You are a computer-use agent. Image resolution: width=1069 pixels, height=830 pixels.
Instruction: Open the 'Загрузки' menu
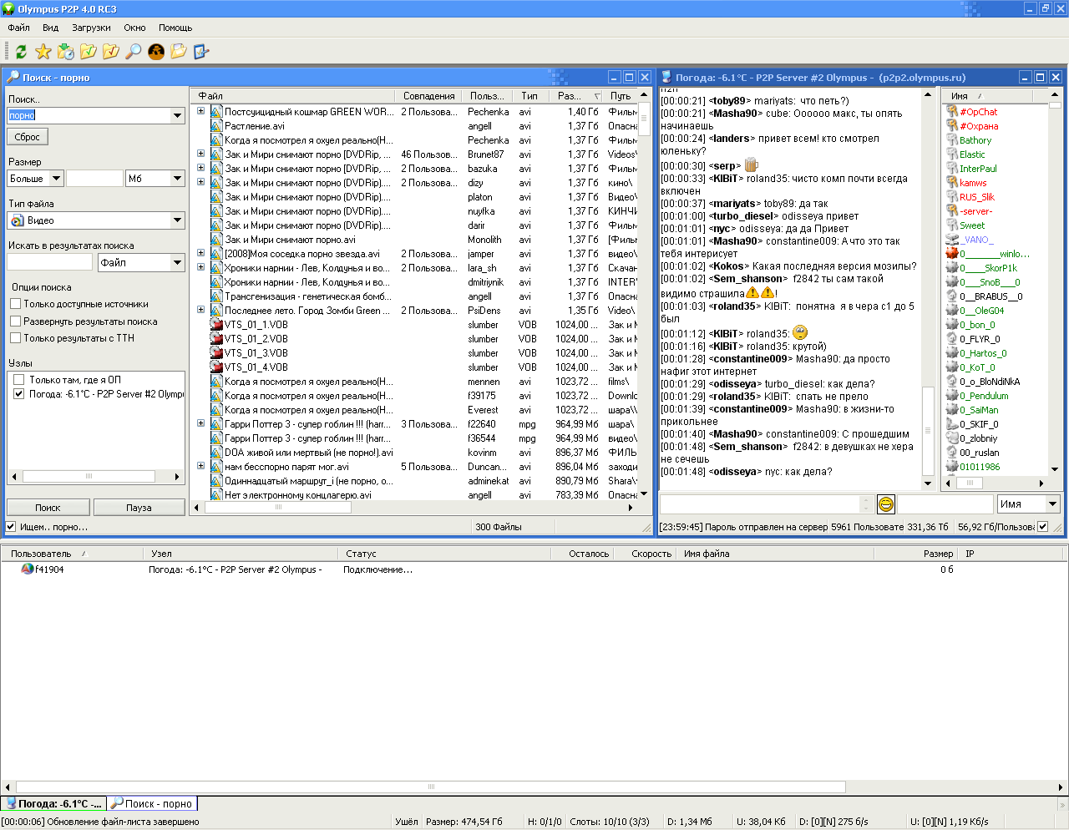[91, 28]
